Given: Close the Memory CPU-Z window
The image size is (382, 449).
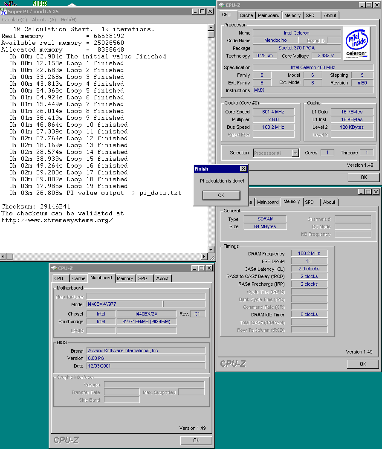Looking at the screenshot, I should point(376,191).
